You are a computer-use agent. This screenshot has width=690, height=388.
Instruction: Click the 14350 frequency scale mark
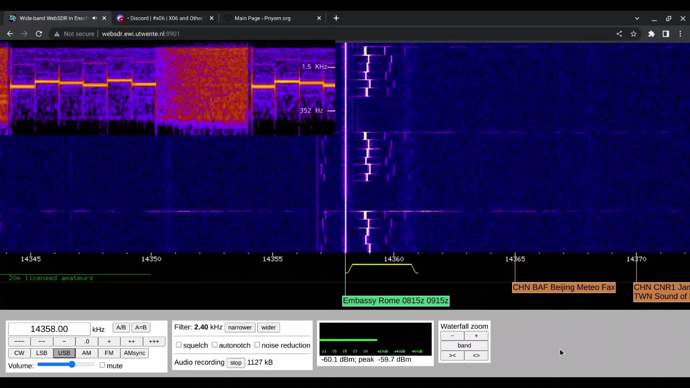pos(151,259)
